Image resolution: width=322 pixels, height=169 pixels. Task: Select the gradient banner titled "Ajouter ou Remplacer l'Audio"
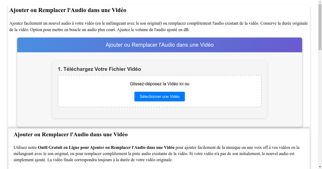click(x=159, y=45)
